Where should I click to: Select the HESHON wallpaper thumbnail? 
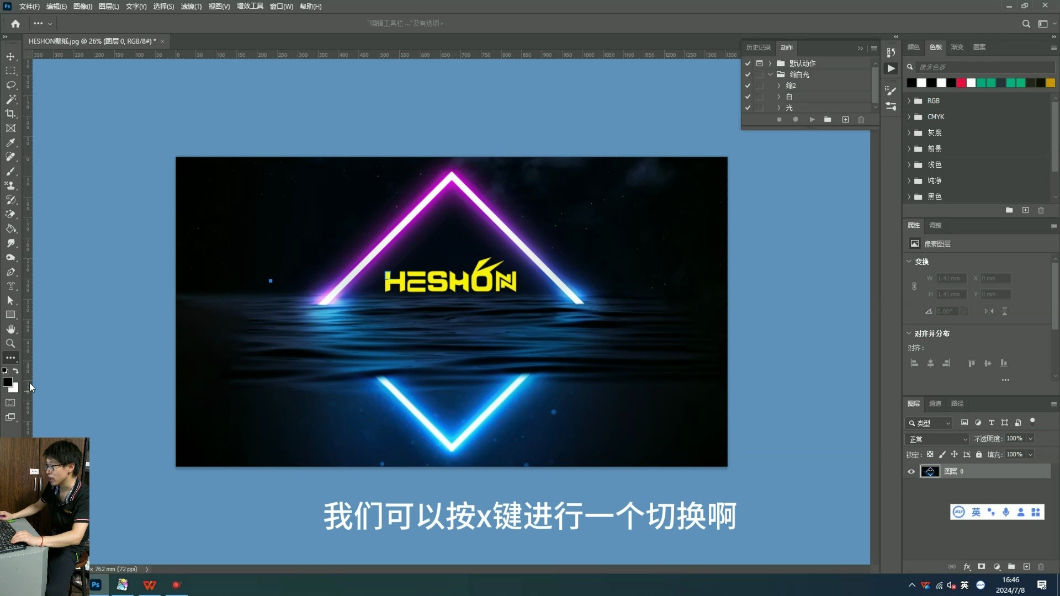pos(930,471)
